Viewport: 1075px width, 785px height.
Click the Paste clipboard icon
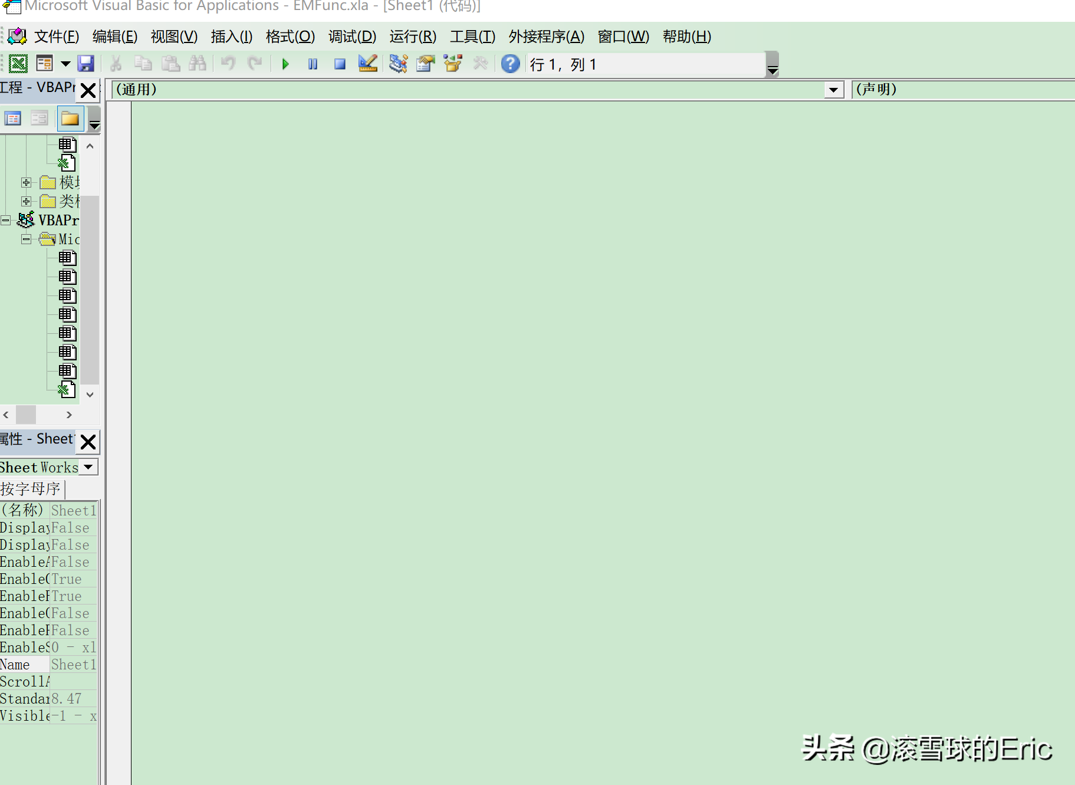[170, 64]
